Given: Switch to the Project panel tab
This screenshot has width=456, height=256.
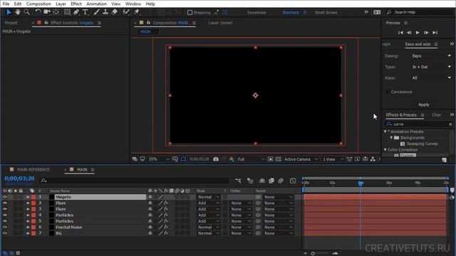Looking at the screenshot, I should click(x=11, y=23).
